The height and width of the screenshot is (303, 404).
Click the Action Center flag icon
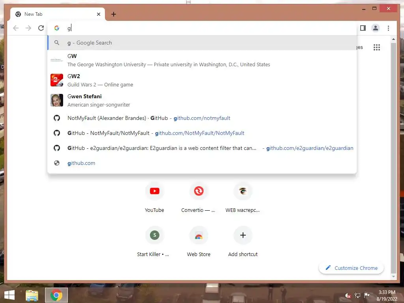367,295
